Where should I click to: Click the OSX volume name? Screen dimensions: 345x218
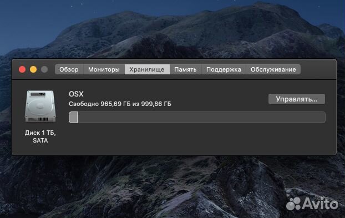click(76, 94)
